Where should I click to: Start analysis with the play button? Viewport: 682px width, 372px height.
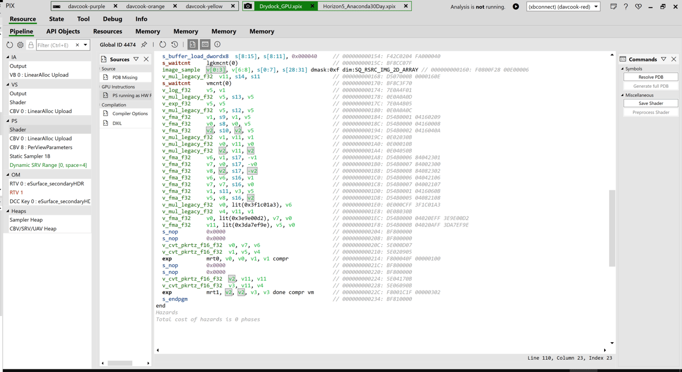516,6
